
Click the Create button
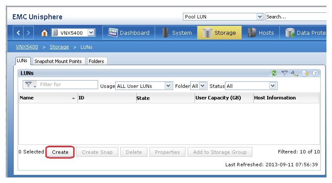coord(60,152)
